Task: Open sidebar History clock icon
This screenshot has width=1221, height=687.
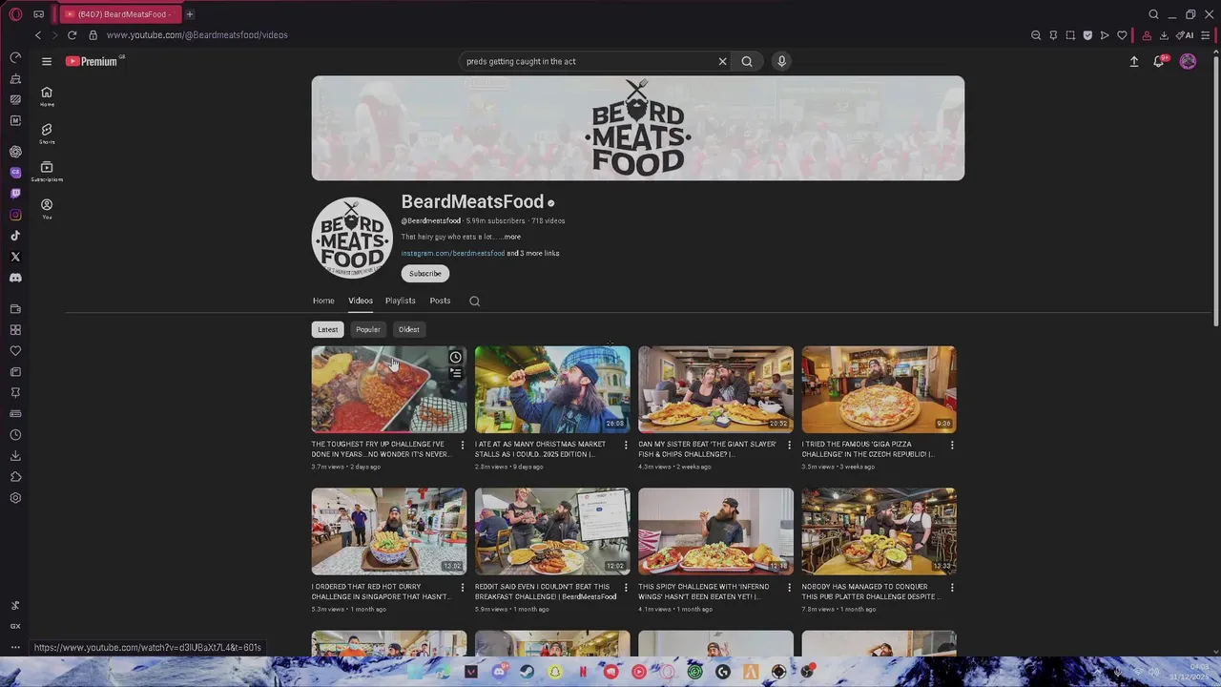Action: click(x=15, y=435)
